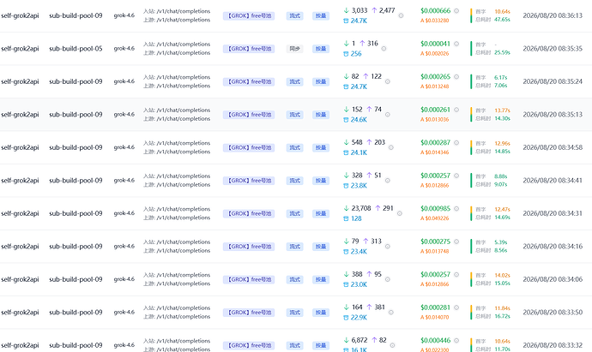Click the cache icon beside 256
The width and height of the screenshot is (592, 352).
[x=346, y=54]
